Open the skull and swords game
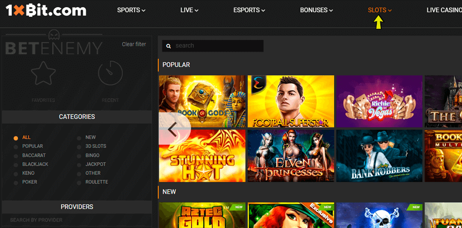This screenshot has width=462, height=228. click(379, 215)
